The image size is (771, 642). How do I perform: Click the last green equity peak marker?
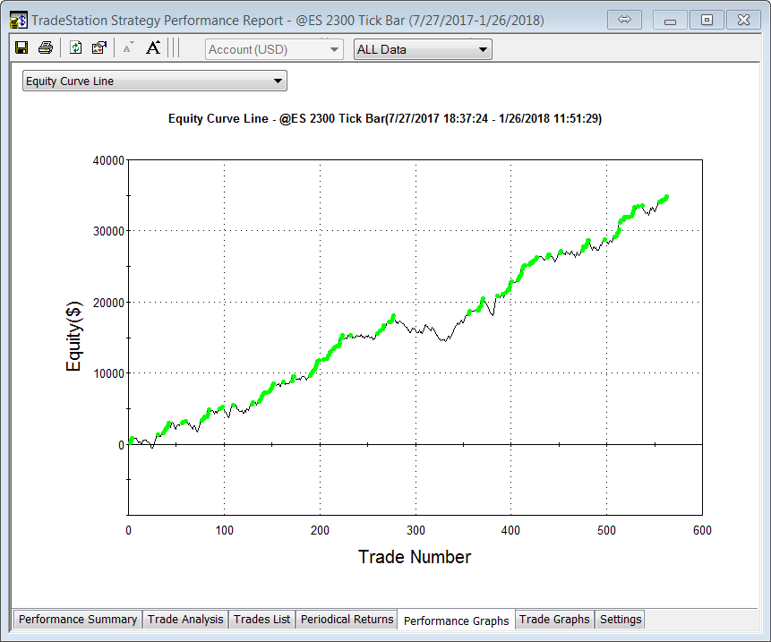pos(665,197)
